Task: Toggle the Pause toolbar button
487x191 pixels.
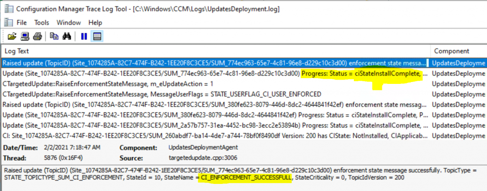Action: [84, 36]
